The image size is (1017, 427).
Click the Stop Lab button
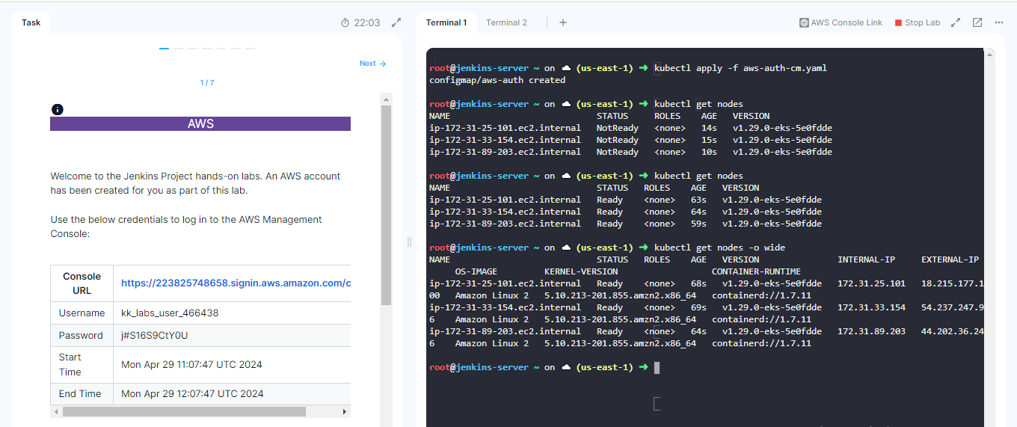point(918,22)
